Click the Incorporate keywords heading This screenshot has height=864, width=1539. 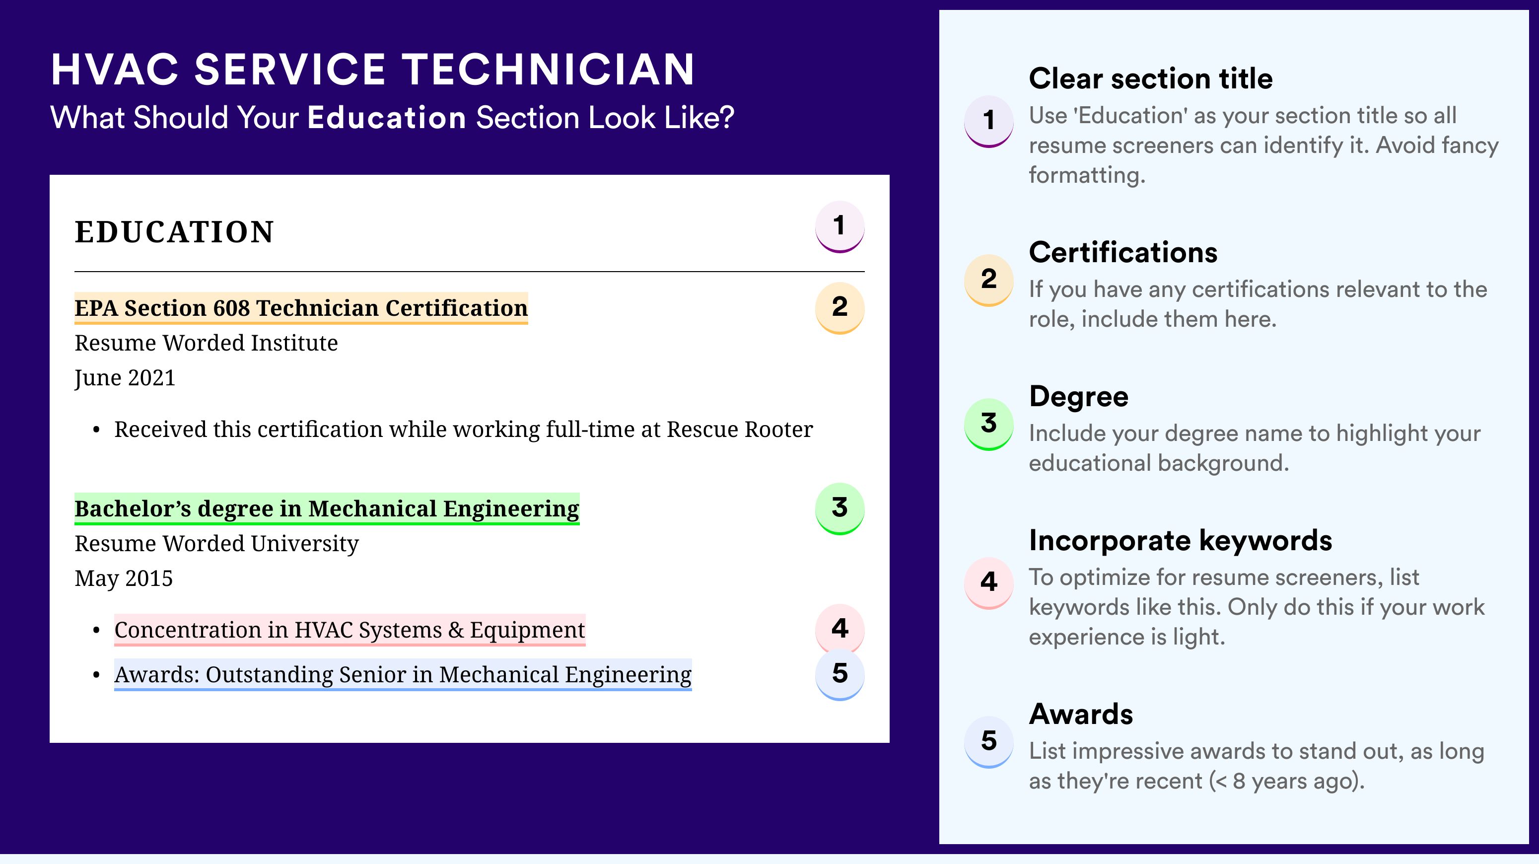1181,541
